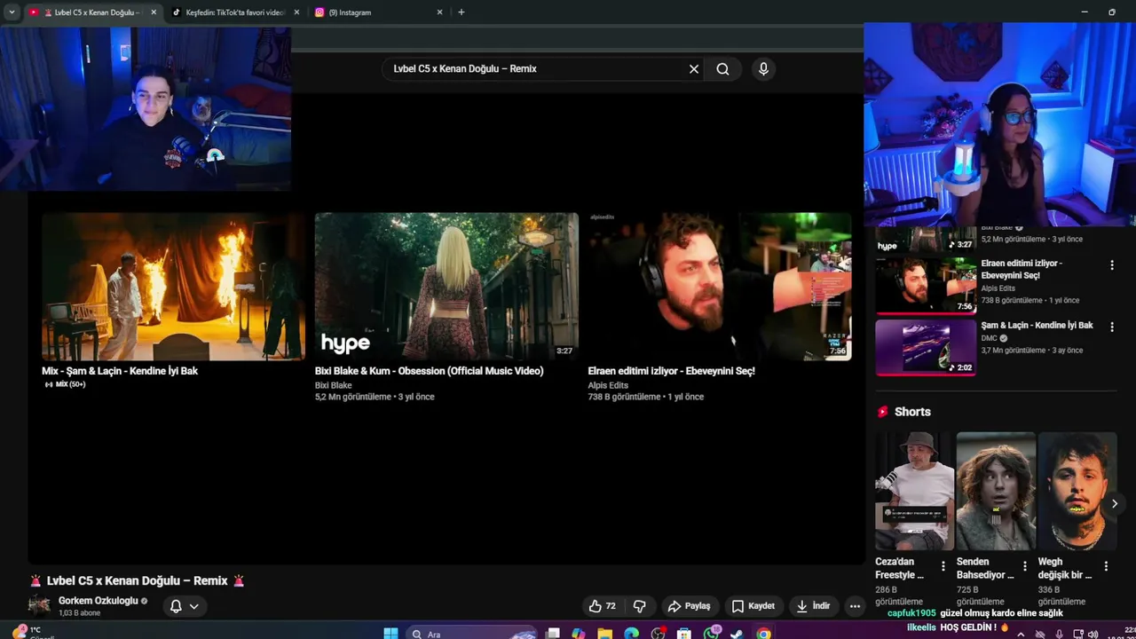1136x639 pixels.
Task: Start voice search with the microphone icon
Action: 763,69
